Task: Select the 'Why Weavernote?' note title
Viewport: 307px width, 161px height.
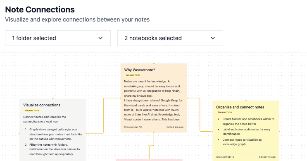Action: point(140,70)
